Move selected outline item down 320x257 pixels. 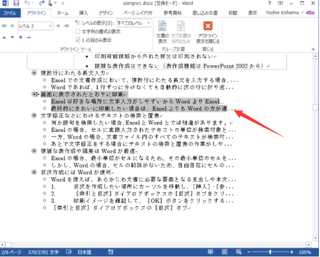click(x=12, y=37)
